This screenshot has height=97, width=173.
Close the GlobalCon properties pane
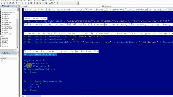tap(17, 53)
